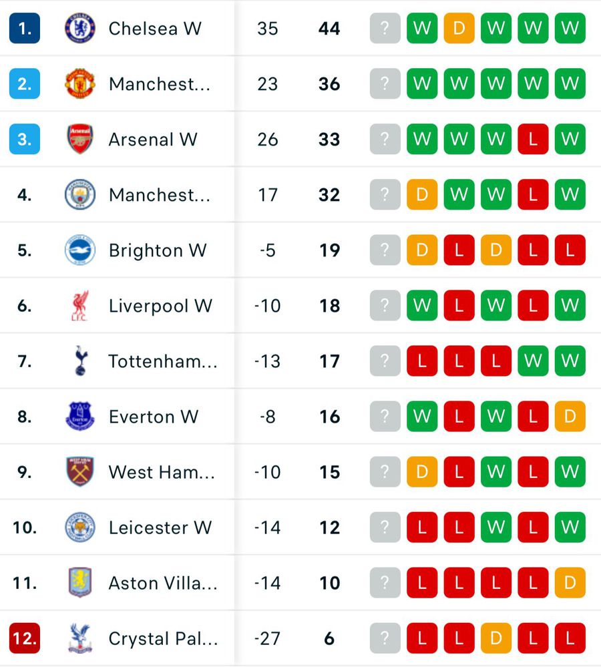
Task: Open the Everton W team name link
Action: (154, 417)
